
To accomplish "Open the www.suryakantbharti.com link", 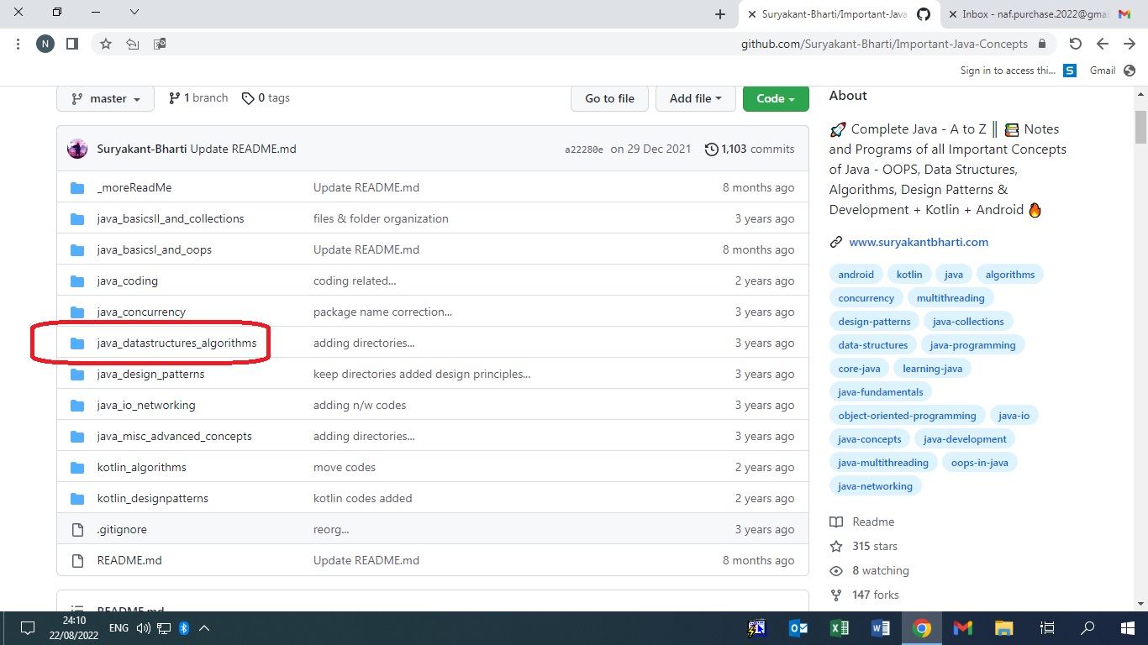I will (x=918, y=241).
